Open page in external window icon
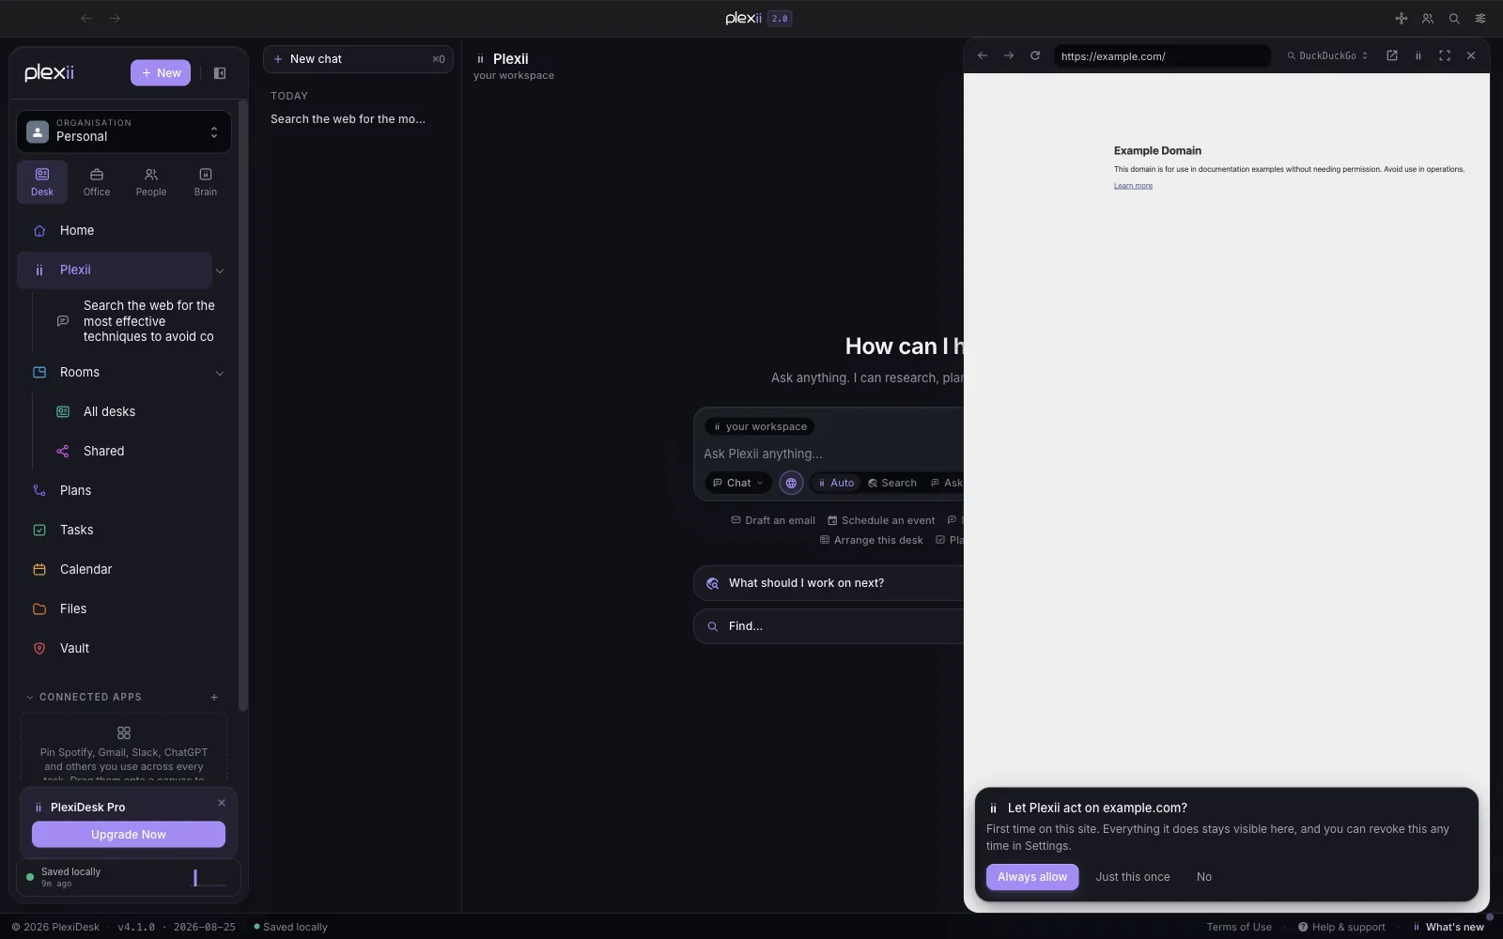The width and height of the screenshot is (1503, 939). tap(1392, 56)
